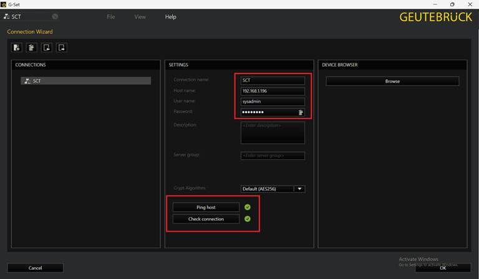Click the Password field
479x279 pixels.
273,112
